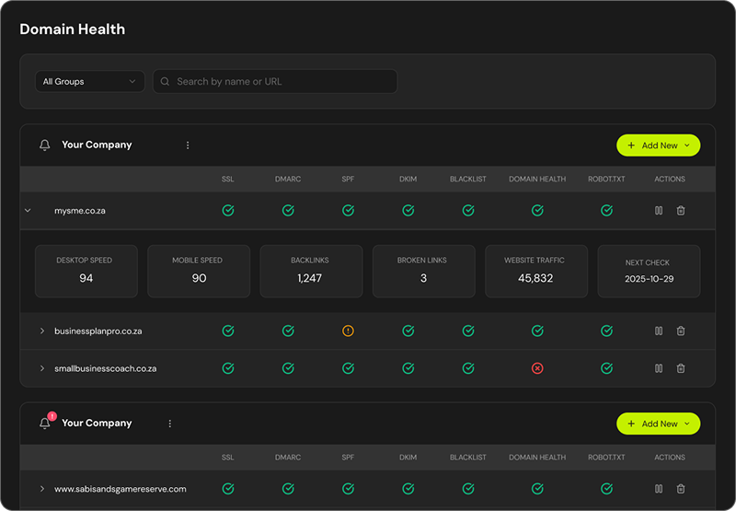The image size is (736, 511).
Task: Click the first Your Company group title
Action: click(97, 145)
